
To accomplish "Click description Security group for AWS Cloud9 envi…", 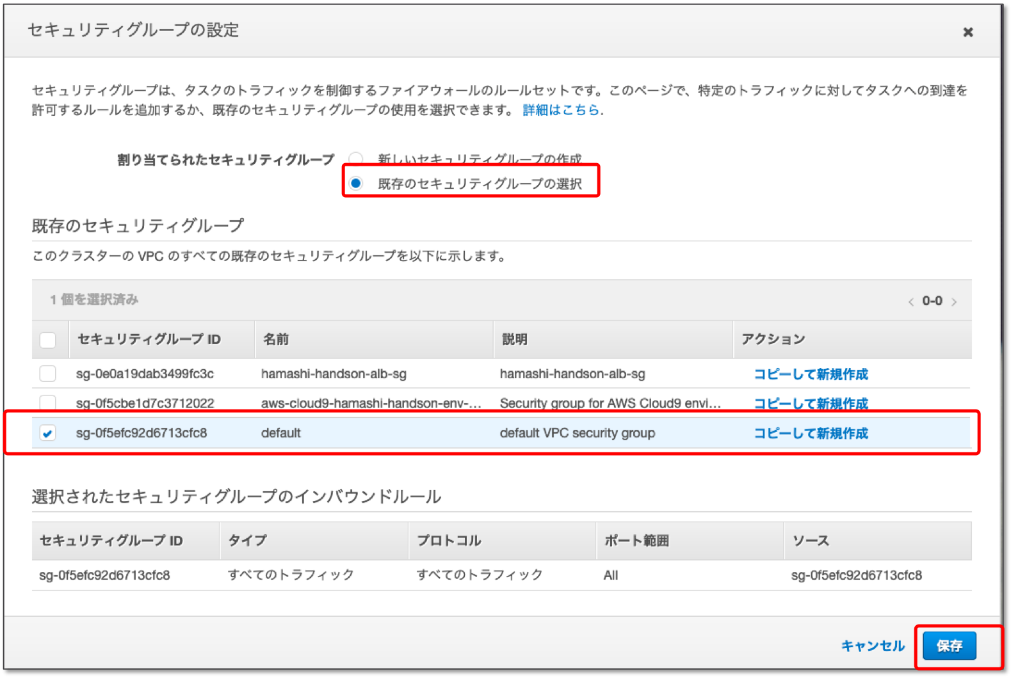I will coord(610,403).
